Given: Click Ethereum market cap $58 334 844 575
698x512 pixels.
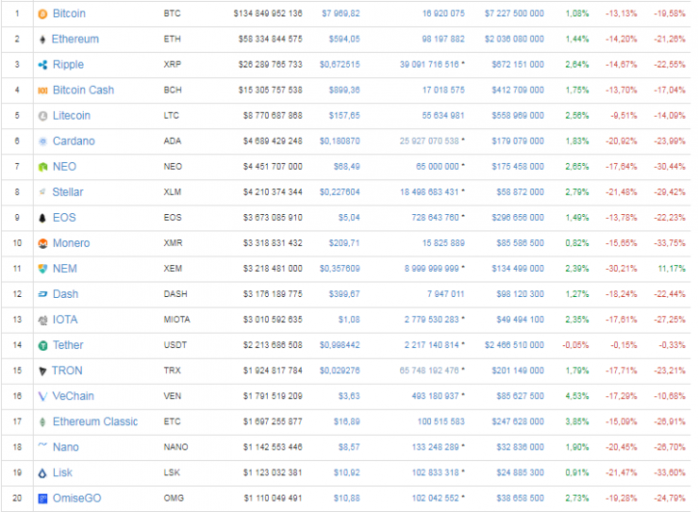Looking at the screenshot, I should tap(270, 40).
